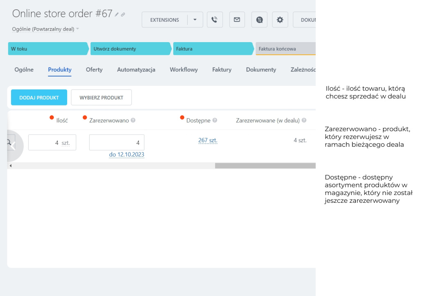This screenshot has height=296, width=426.
Task: Click help icon next to Zarezerwowane (w dealu)
Action: (304, 121)
